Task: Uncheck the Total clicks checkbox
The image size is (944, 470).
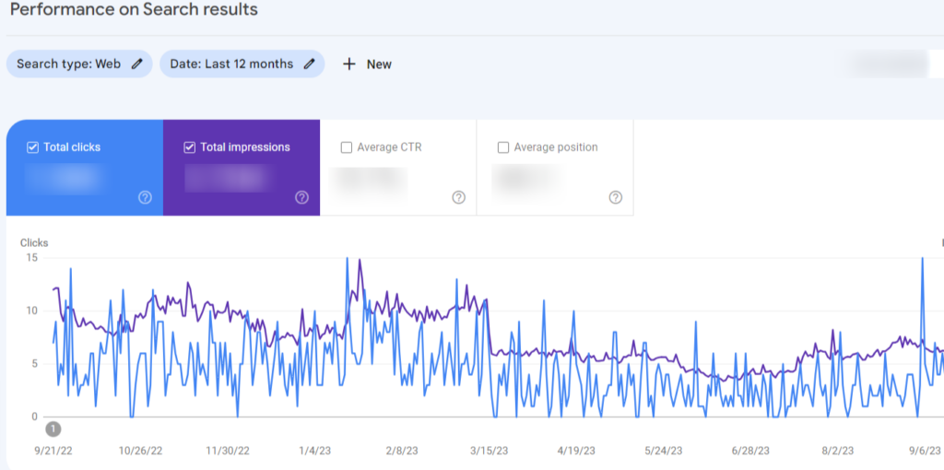Action: click(32, 147)
